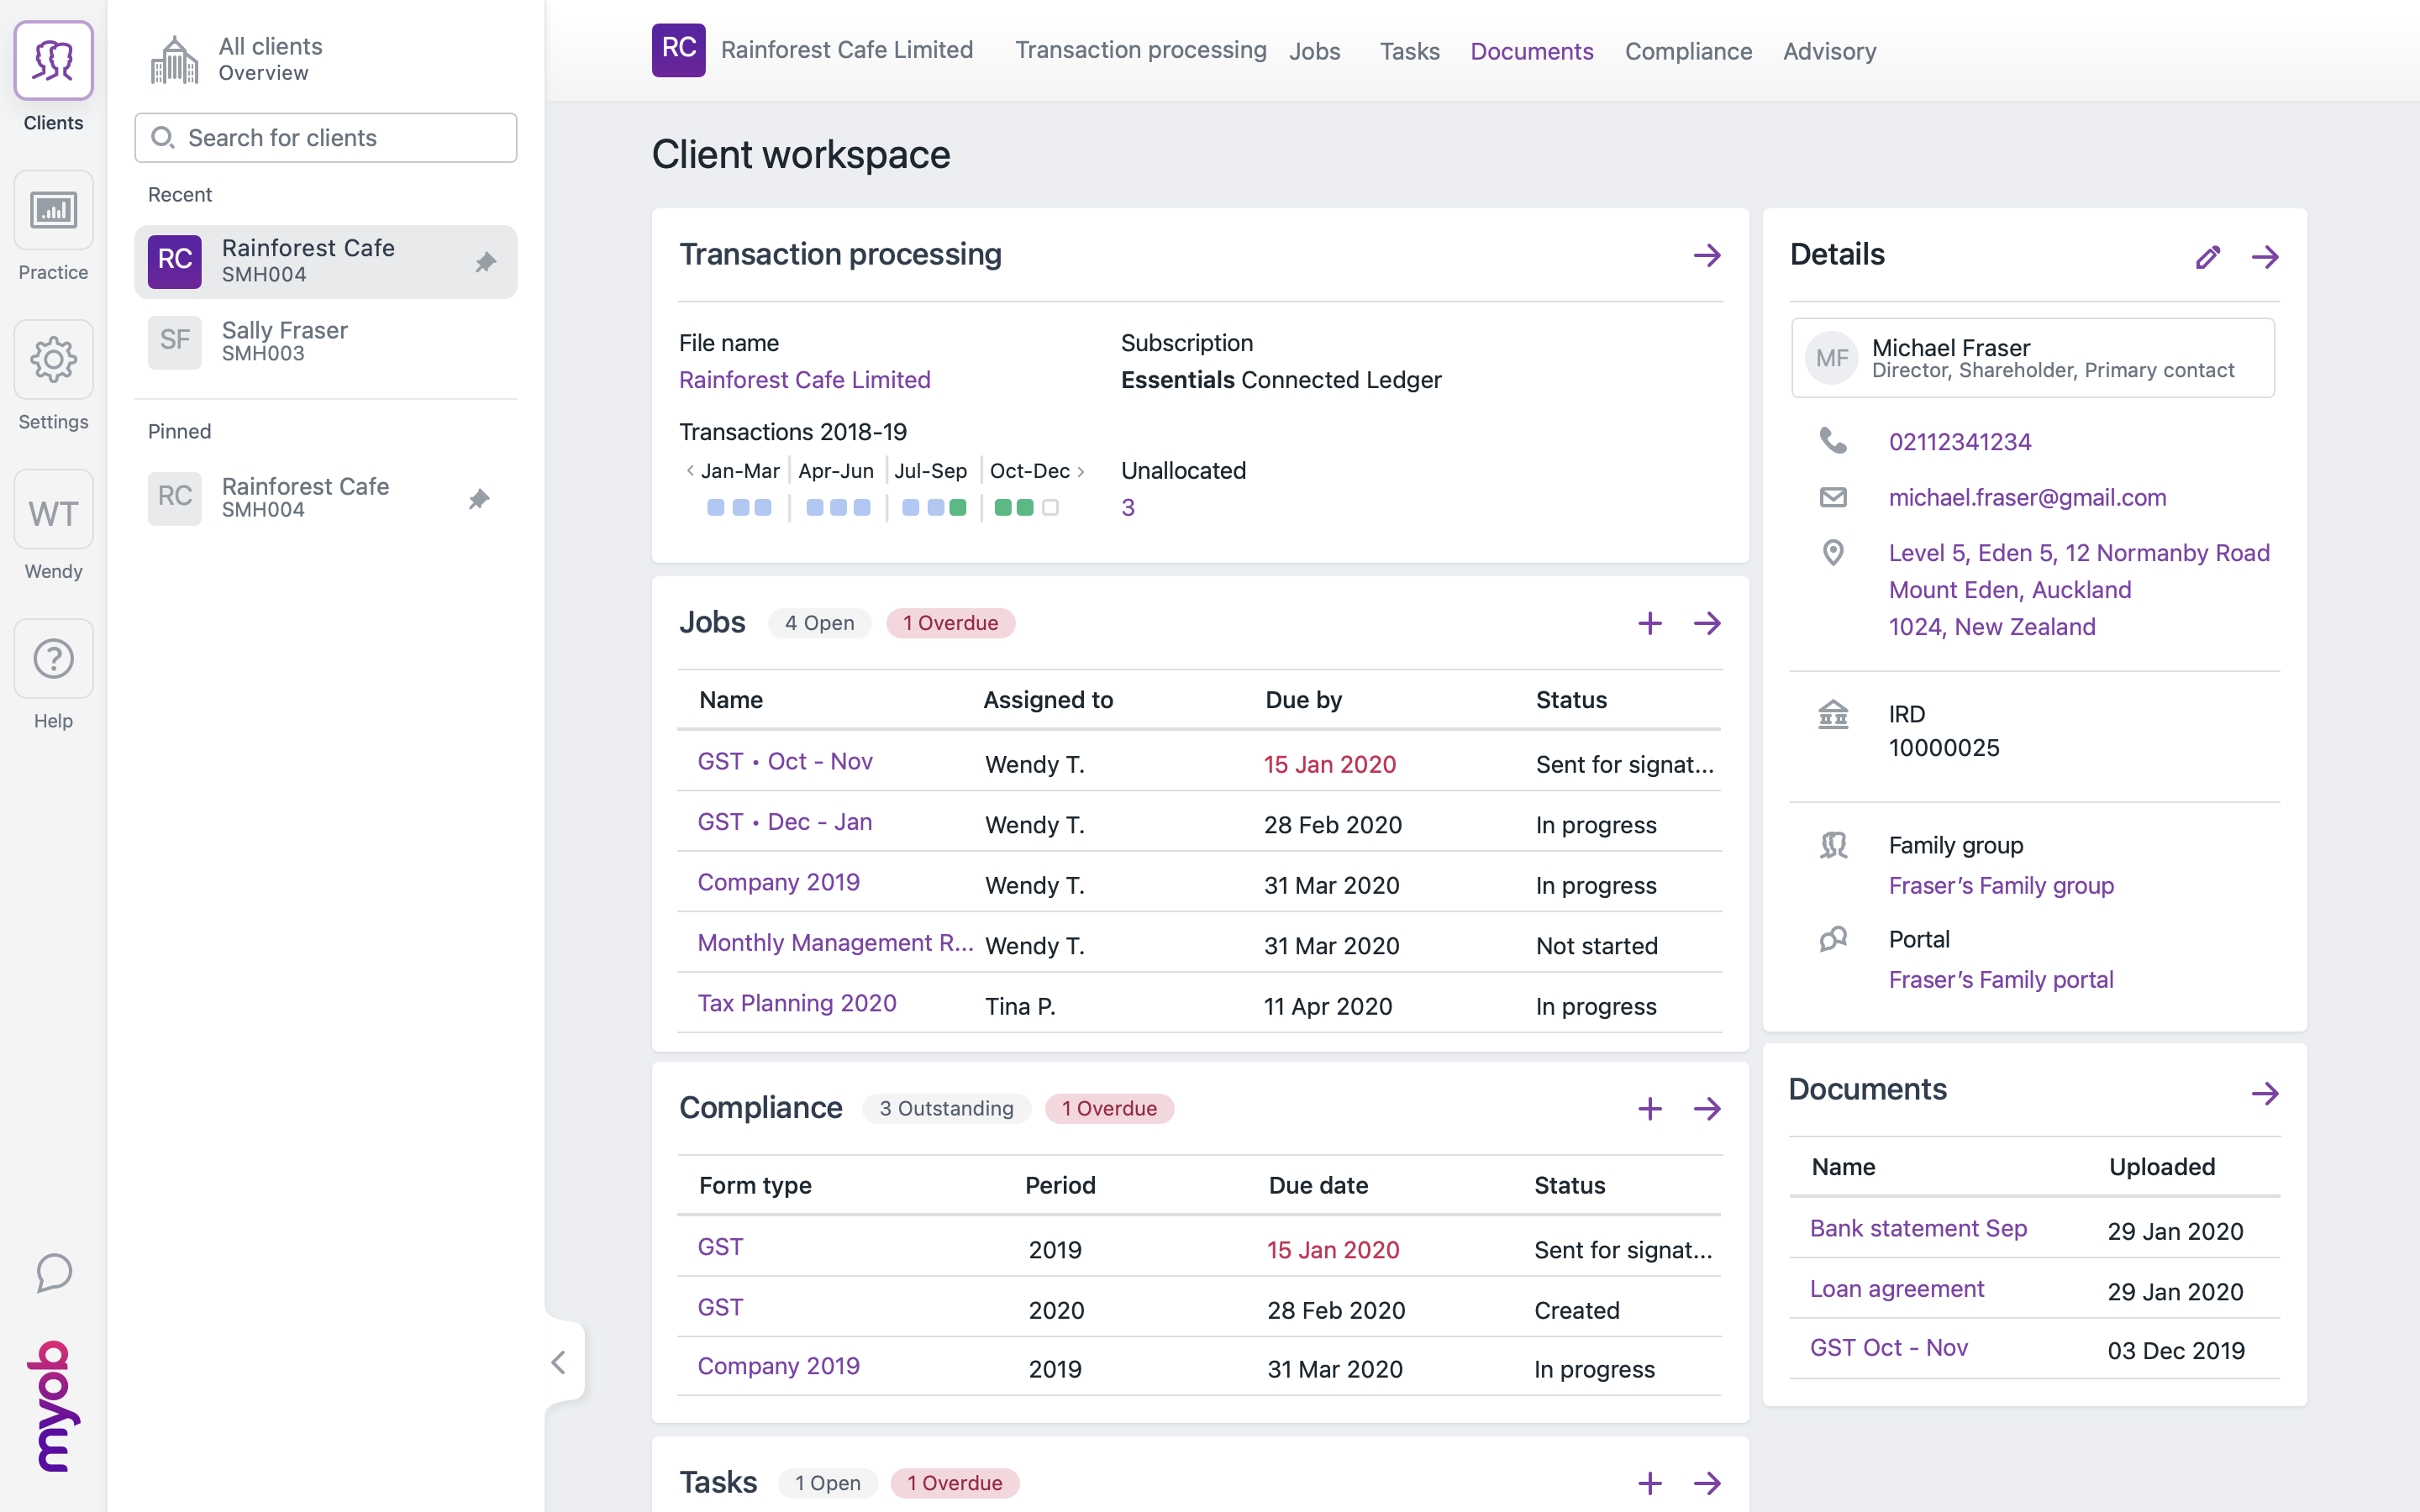Screen dimensions: 2420x1512
Task: Open GST 2019 compliance form
Action: tap(720, 1247)
